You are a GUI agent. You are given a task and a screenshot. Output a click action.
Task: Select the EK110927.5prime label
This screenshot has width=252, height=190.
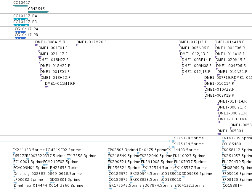tap(189, 156)
